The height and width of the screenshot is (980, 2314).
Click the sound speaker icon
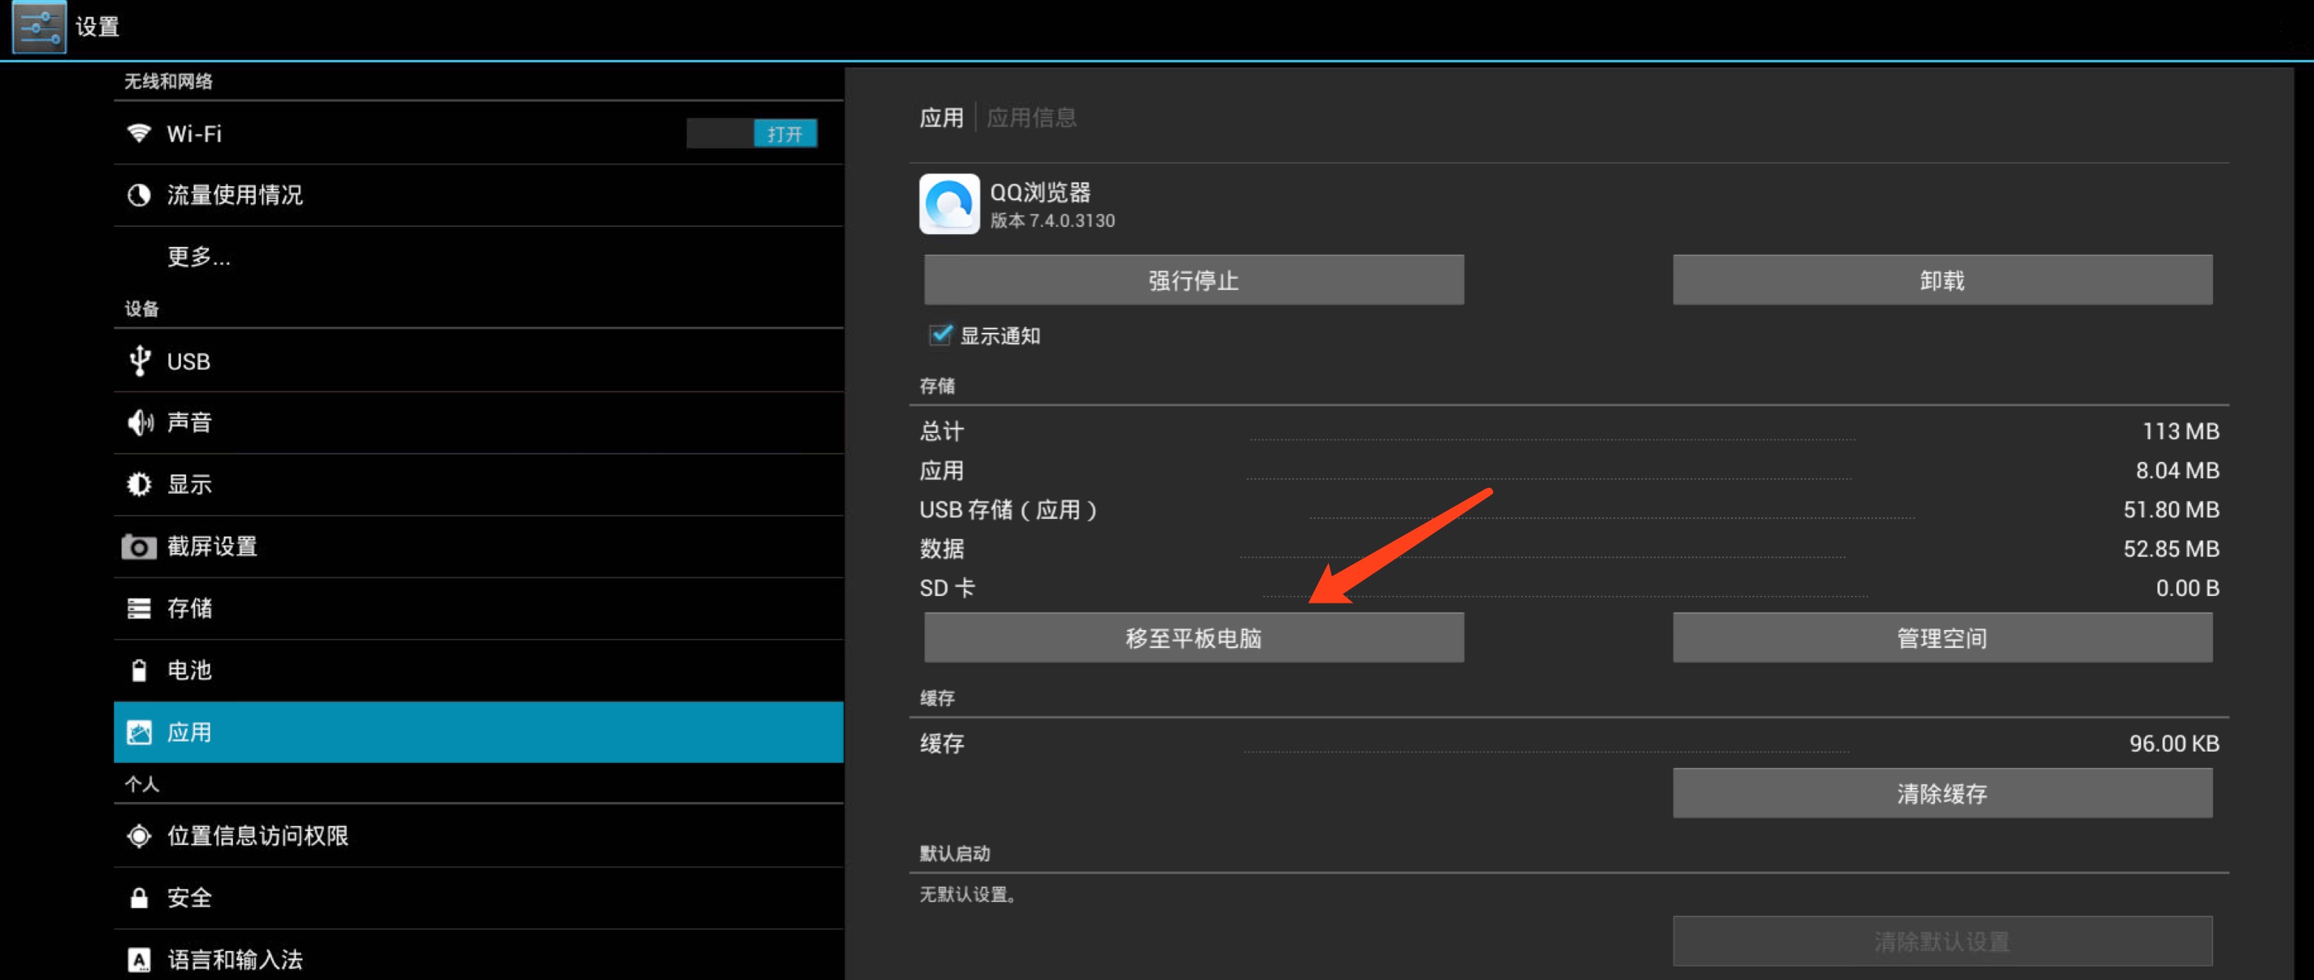pyautogui.click(x=139, y=423)
